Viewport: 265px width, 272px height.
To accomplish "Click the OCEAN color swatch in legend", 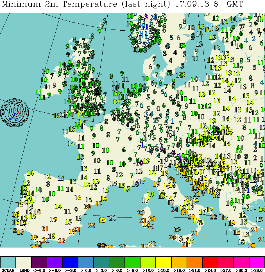I will click(8, 262).
